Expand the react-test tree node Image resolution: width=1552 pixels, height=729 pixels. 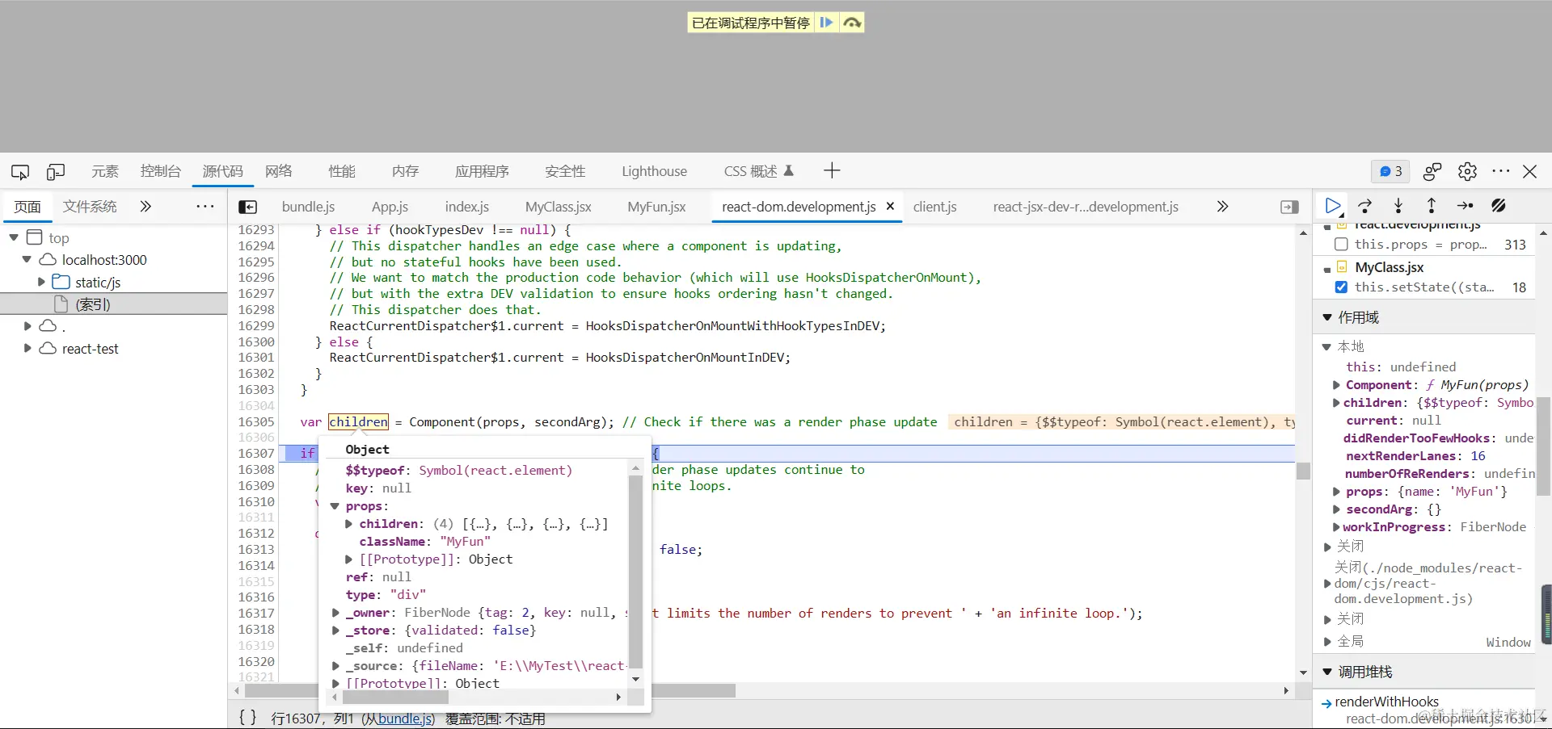(x=28, y=348)
